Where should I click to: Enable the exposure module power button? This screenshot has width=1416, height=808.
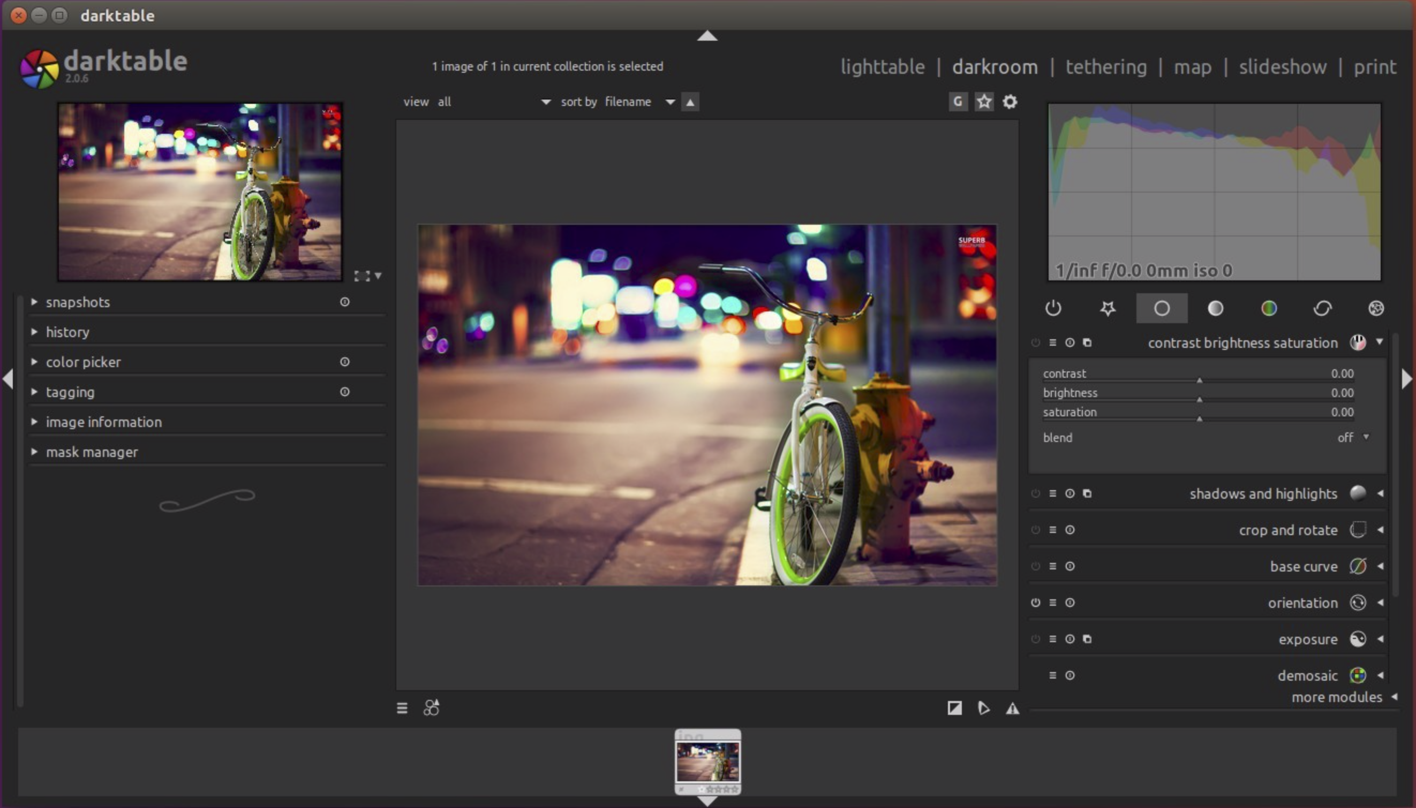click(1035, 639)
